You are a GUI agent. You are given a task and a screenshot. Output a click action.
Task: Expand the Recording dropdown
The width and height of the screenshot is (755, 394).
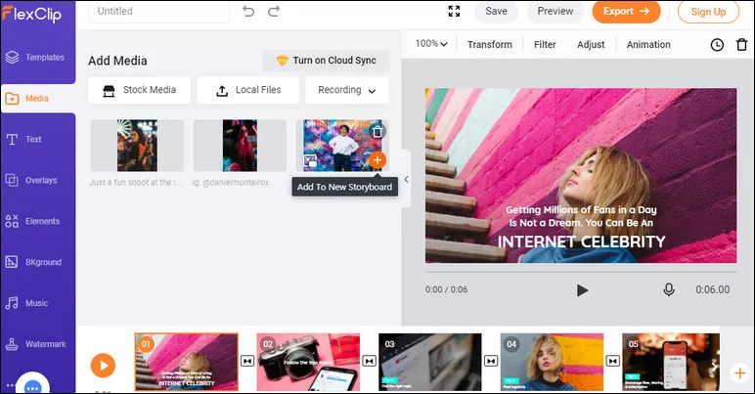pyautogui.click(x=347, y=90)
